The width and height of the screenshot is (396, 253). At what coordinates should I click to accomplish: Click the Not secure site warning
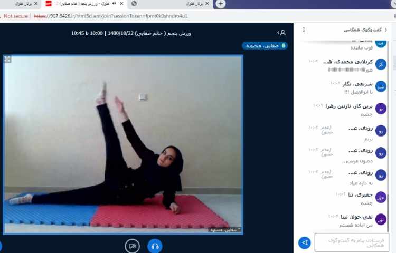[x=16, y=16]
